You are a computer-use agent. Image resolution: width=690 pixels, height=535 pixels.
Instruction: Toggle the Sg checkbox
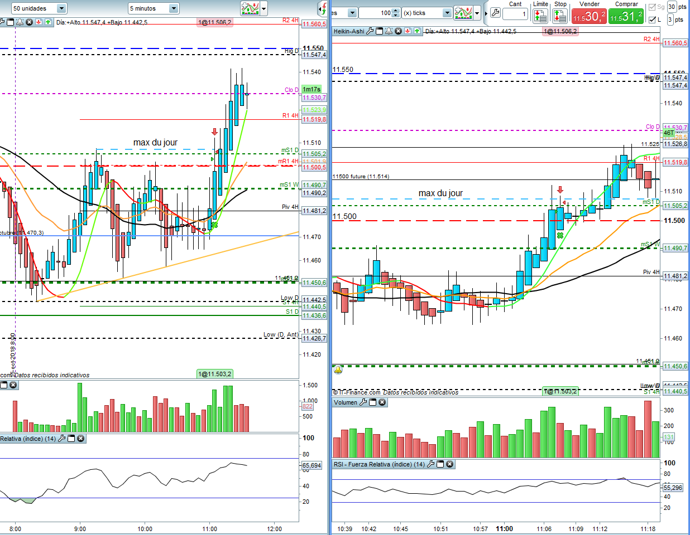652,7
